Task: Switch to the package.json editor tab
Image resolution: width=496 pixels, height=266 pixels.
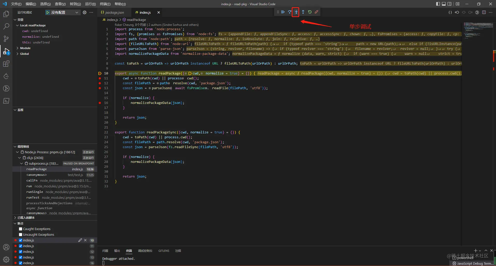Action: pos(114,12)
